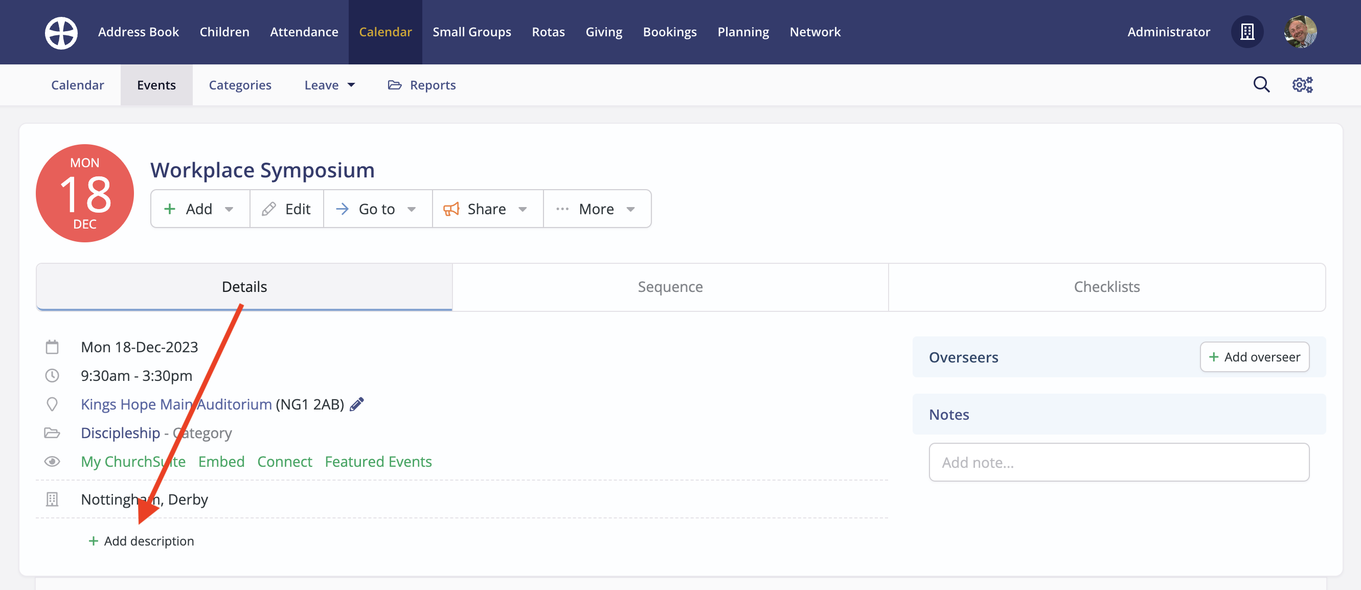Image resolution: width=1361 pixels, height=590 pixels.
Task: Click the ChurchSuite logo icon
Action: coord(61,32)
